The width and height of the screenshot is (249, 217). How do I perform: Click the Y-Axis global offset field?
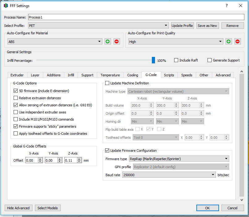pyautogui.click(x=51, y=160)
